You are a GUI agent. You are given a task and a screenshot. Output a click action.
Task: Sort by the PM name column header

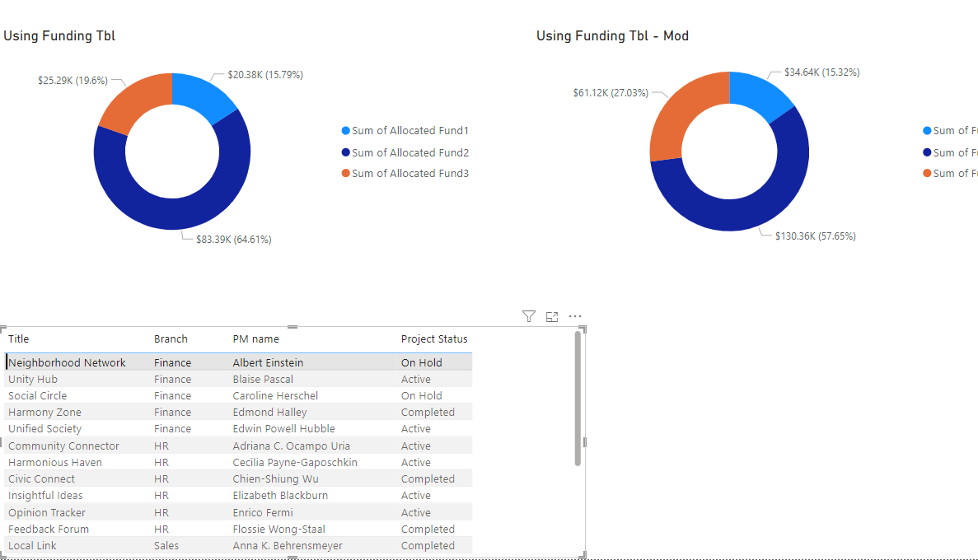255,338
